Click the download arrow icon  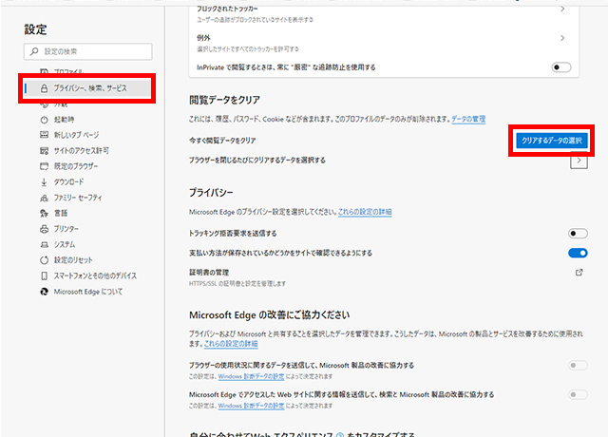tap(45, 181)
